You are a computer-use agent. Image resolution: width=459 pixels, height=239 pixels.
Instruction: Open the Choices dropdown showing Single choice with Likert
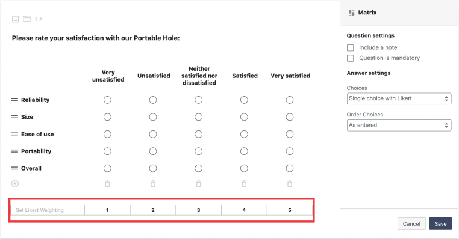[399, 98]
